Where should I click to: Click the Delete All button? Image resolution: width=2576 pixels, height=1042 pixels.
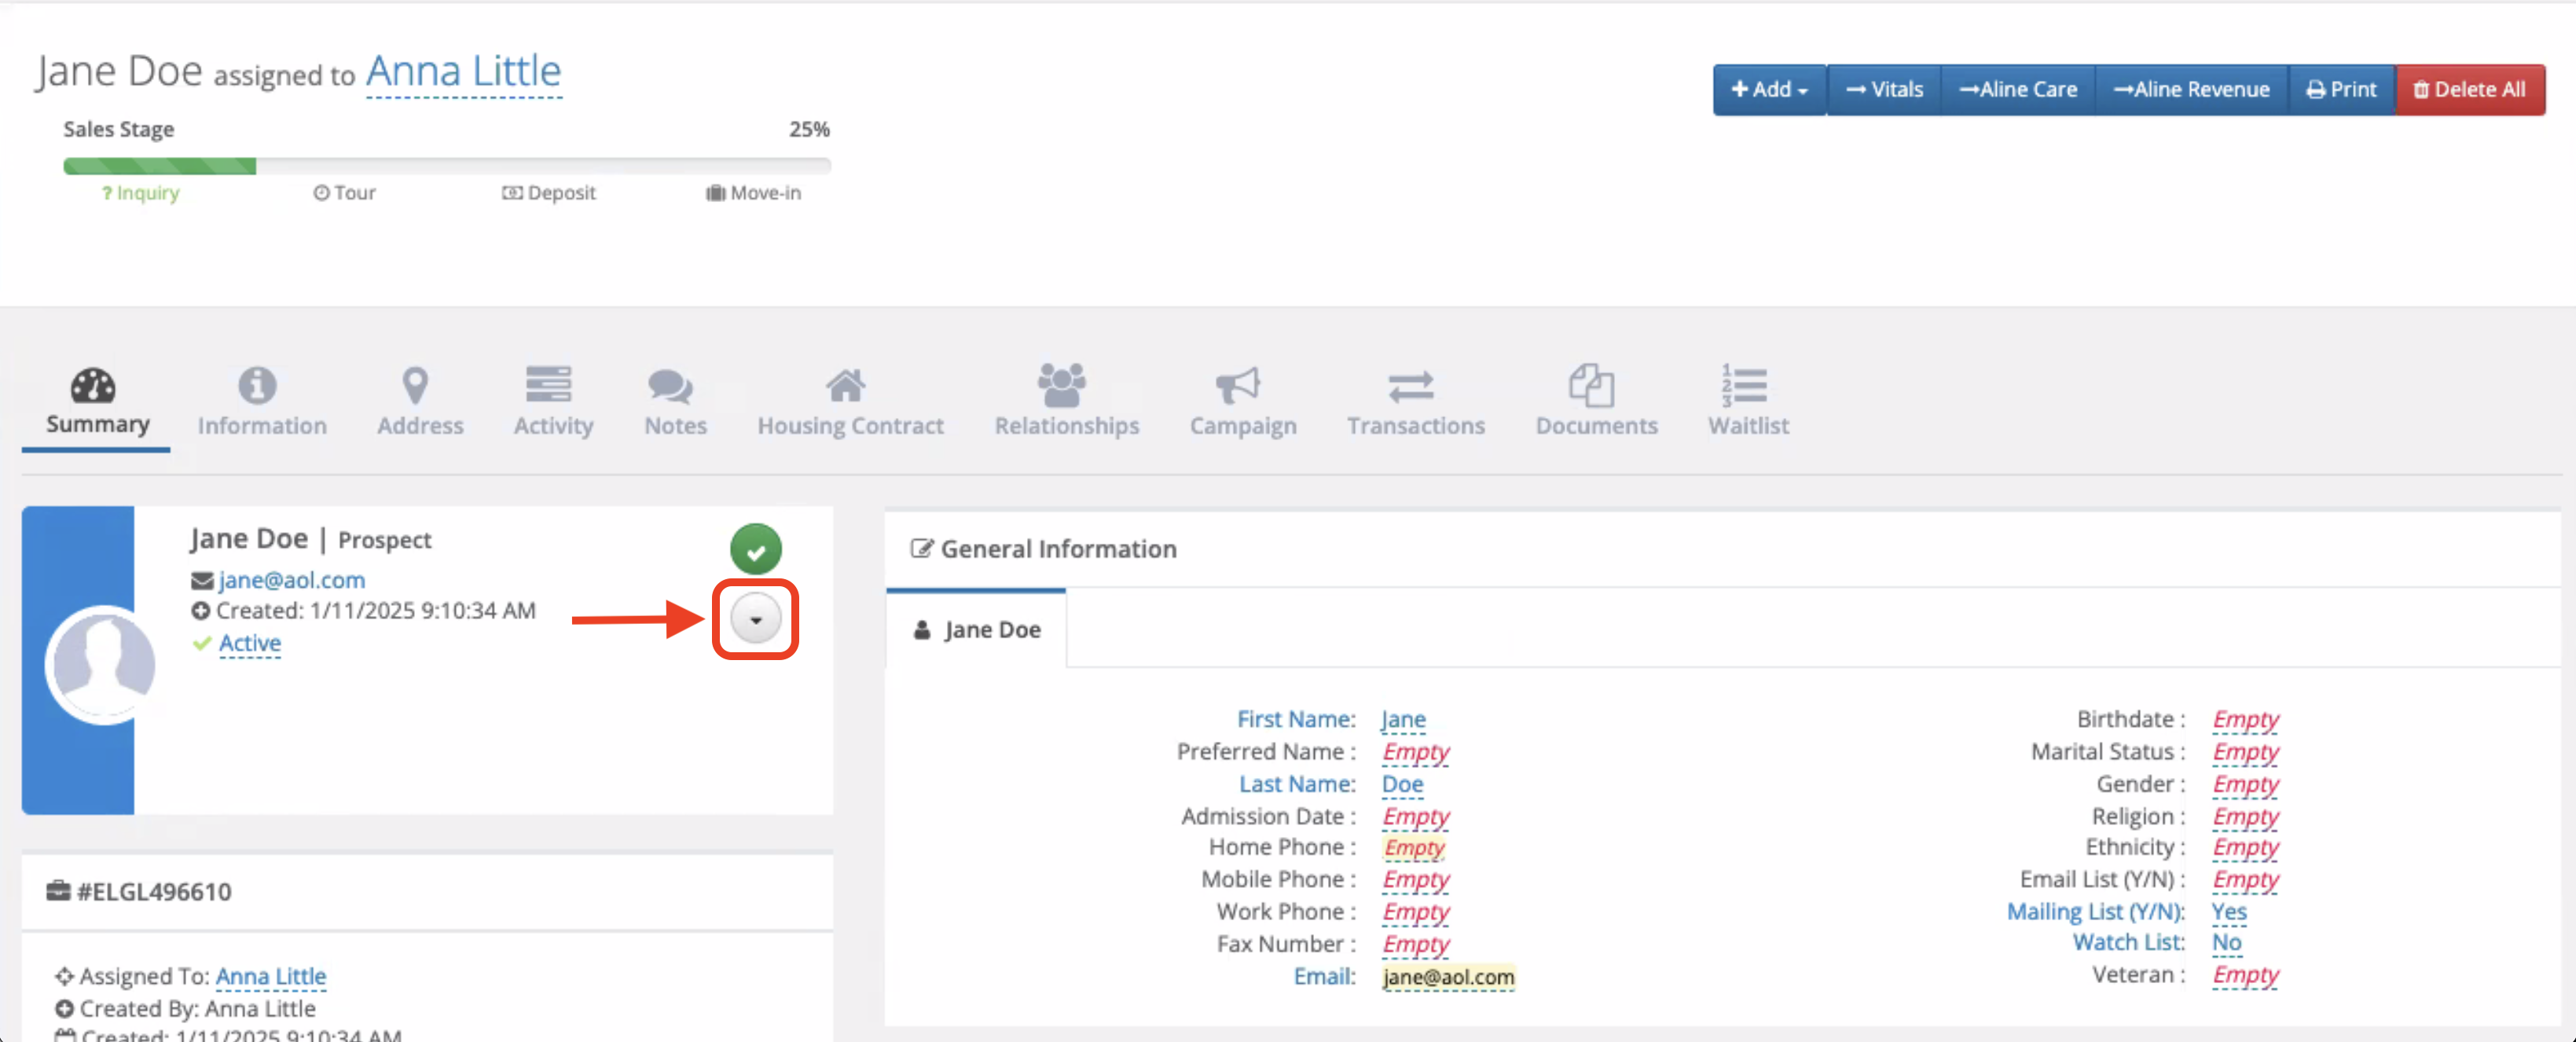pyautogui.click(x=2469, y=90)
